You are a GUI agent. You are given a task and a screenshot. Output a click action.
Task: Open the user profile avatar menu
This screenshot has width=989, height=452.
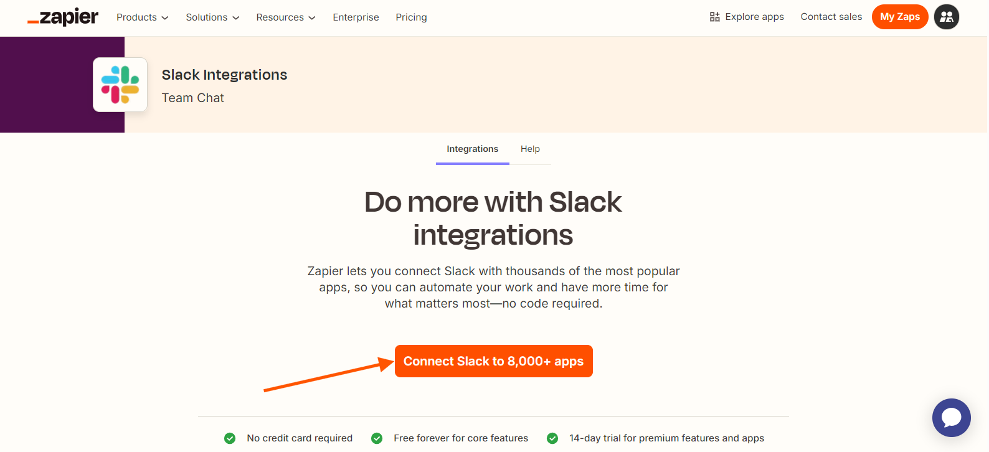pos(946,17)
